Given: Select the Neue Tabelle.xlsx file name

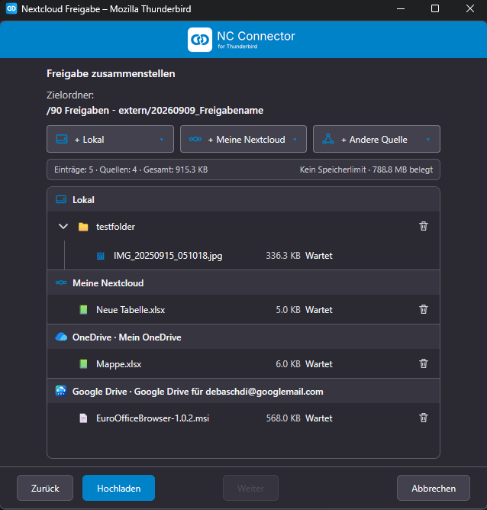Looking at the screenshot, I should point(131,310).
